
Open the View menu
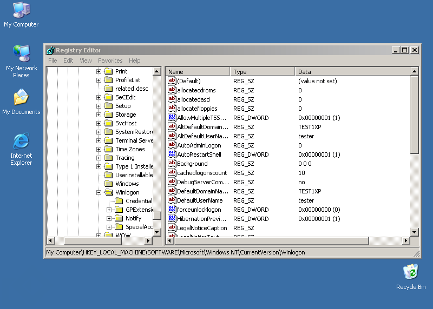(x=86, y=61)
